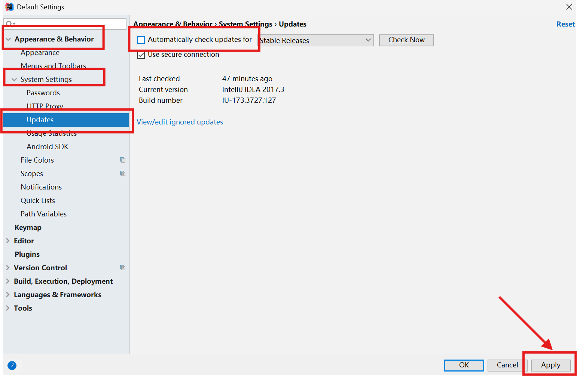
Task: Open the HTTP Proxy settings page
Action: tap(45, 106)
